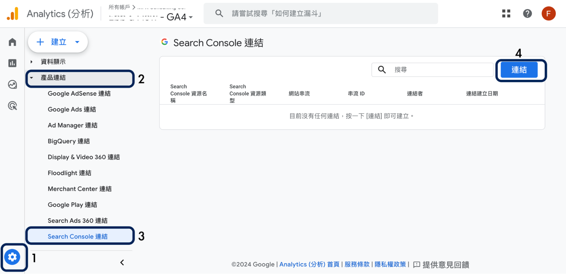Open the Help question mark icon
Viewport: 566px width, 274px height.
pyautogui.click(x=527, y=14)
